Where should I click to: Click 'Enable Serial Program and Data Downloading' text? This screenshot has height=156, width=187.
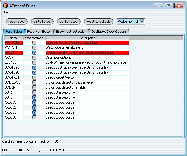coord(79,52)
